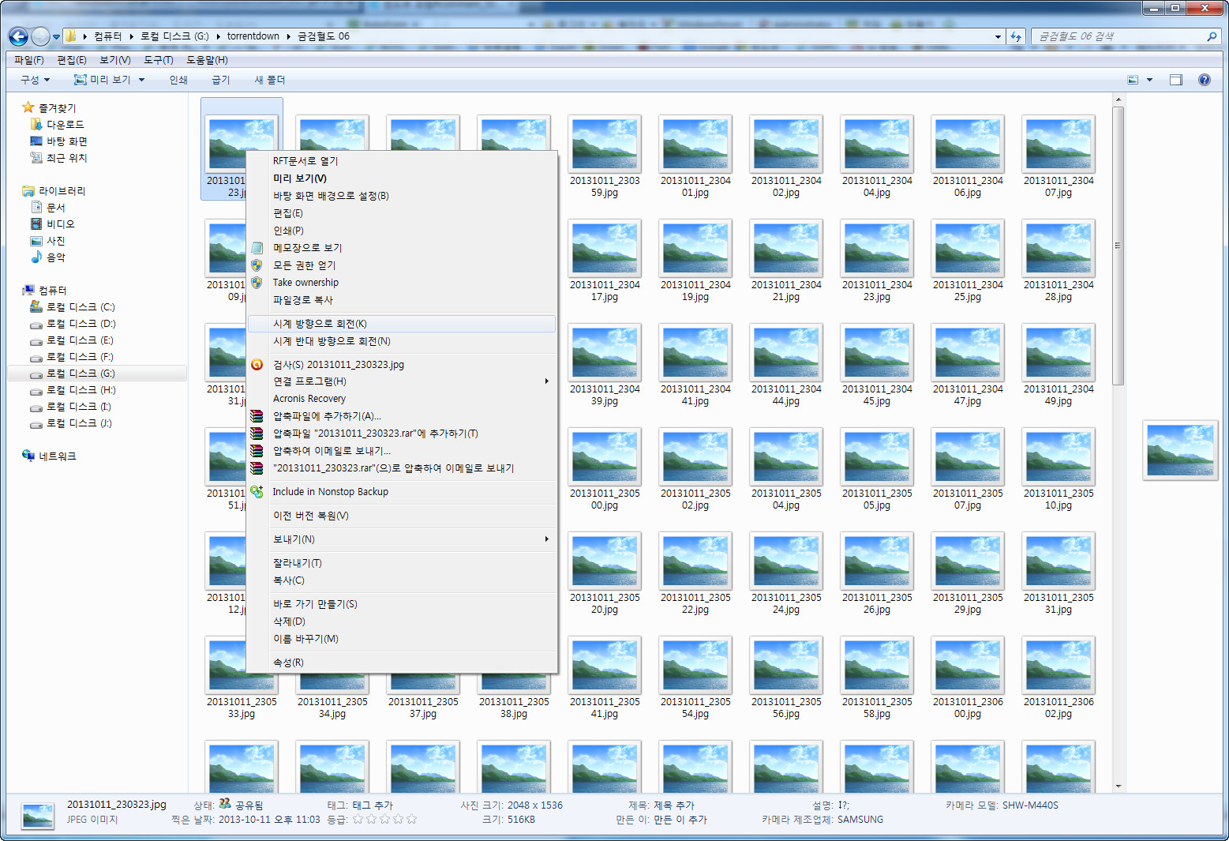Click the refresh button beside the address bar
Image resolution: width=1229 pixels, height=841 pixels.
[x=1016, y=36]
